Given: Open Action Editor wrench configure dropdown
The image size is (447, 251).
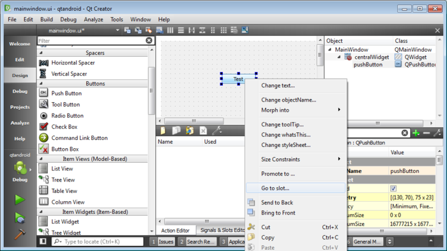Looking at the screenshot, I should point(216,131).
